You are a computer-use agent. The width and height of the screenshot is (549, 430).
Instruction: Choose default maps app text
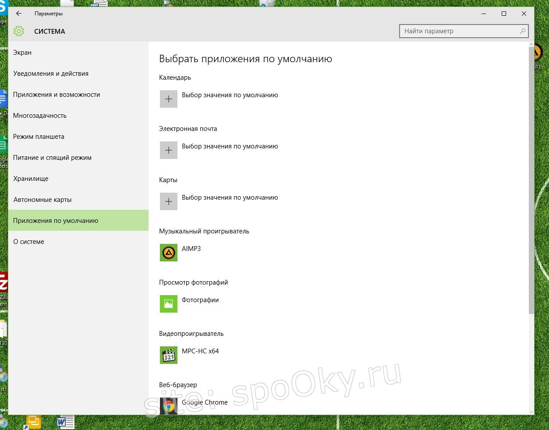click(230, 197)
